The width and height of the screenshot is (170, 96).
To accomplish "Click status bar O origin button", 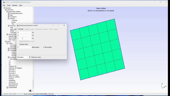I will pyautogui.click(x=5, y=94).
